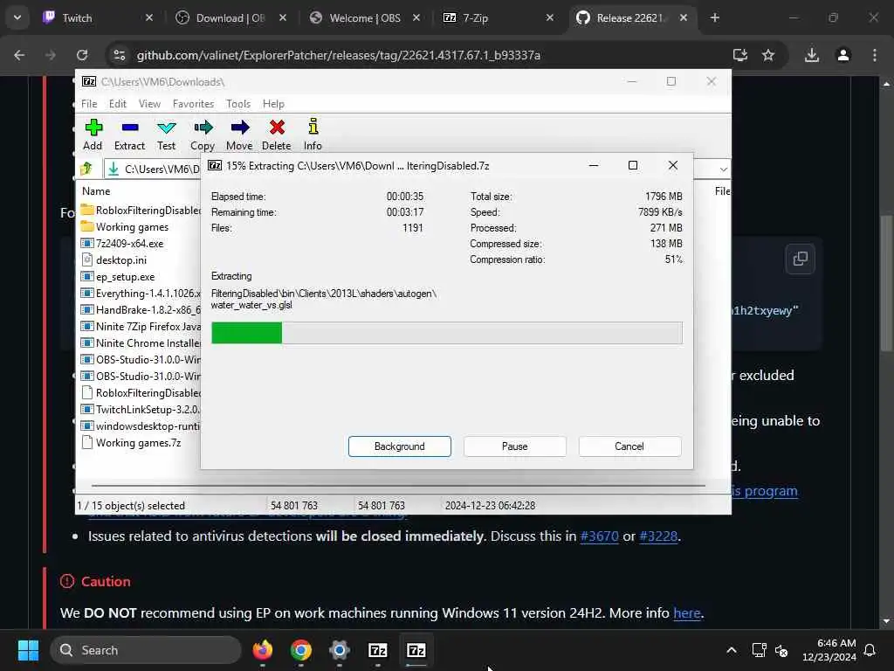Select Ninite Chrome Installer file

point(141,342)
